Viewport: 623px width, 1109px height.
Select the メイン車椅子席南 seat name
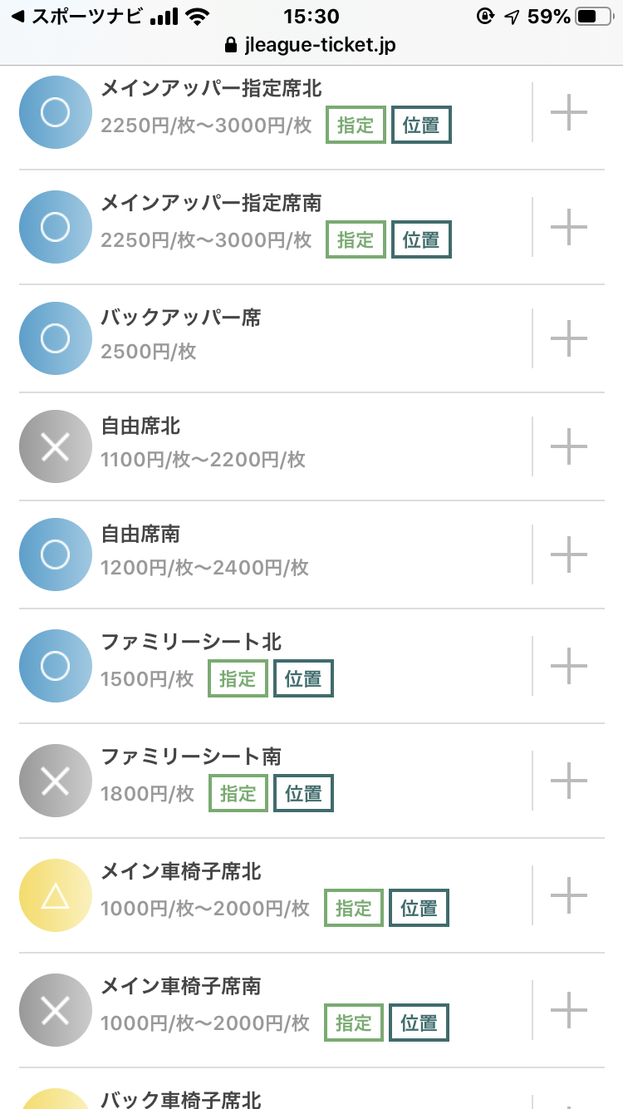point(181,986)
